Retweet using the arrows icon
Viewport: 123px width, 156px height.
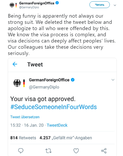(48, 151)
